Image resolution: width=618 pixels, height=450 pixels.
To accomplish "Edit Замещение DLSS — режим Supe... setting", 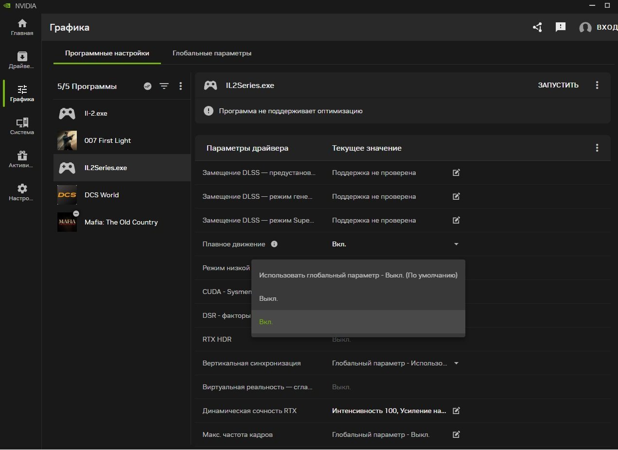I will 456,220.
